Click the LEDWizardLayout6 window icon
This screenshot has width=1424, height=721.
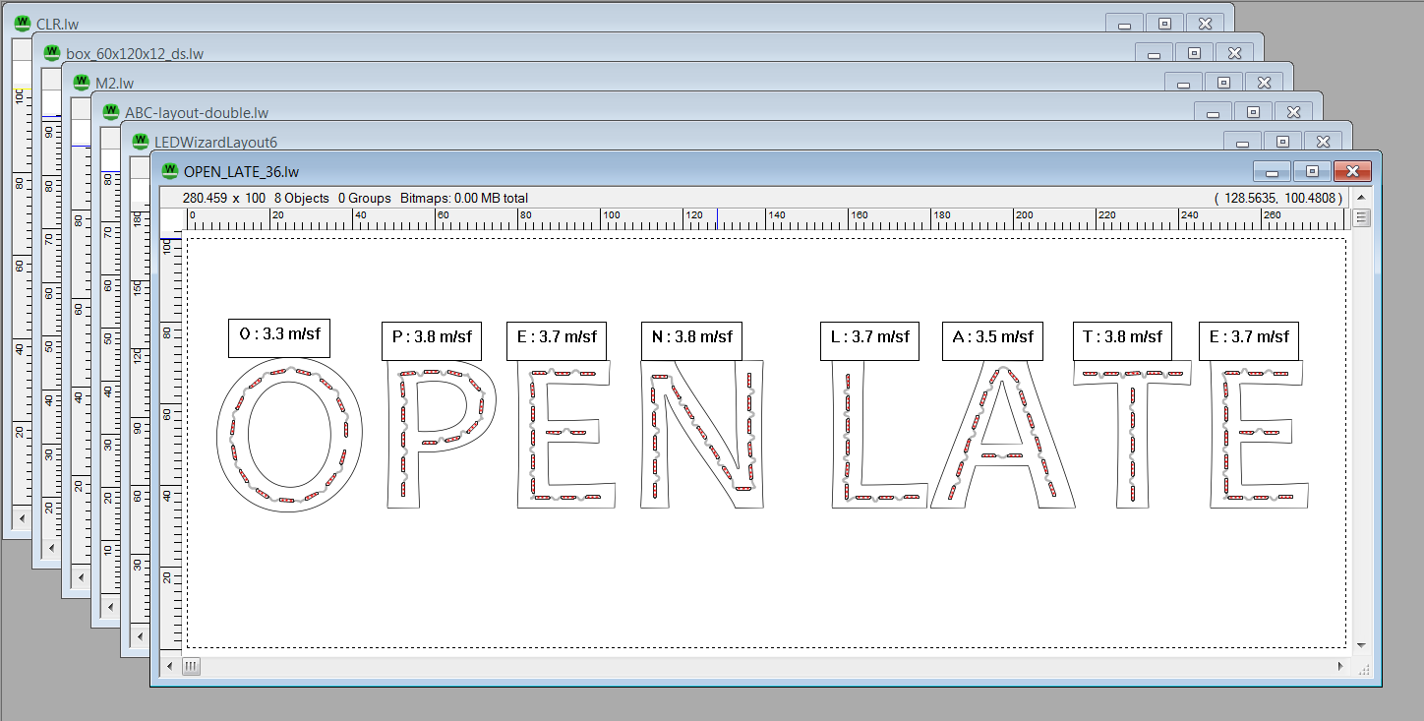(x=141, y=142)
